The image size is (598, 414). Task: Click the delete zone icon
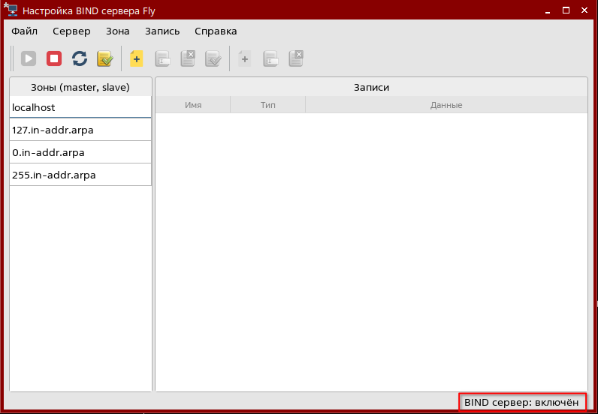click(188, 58)
